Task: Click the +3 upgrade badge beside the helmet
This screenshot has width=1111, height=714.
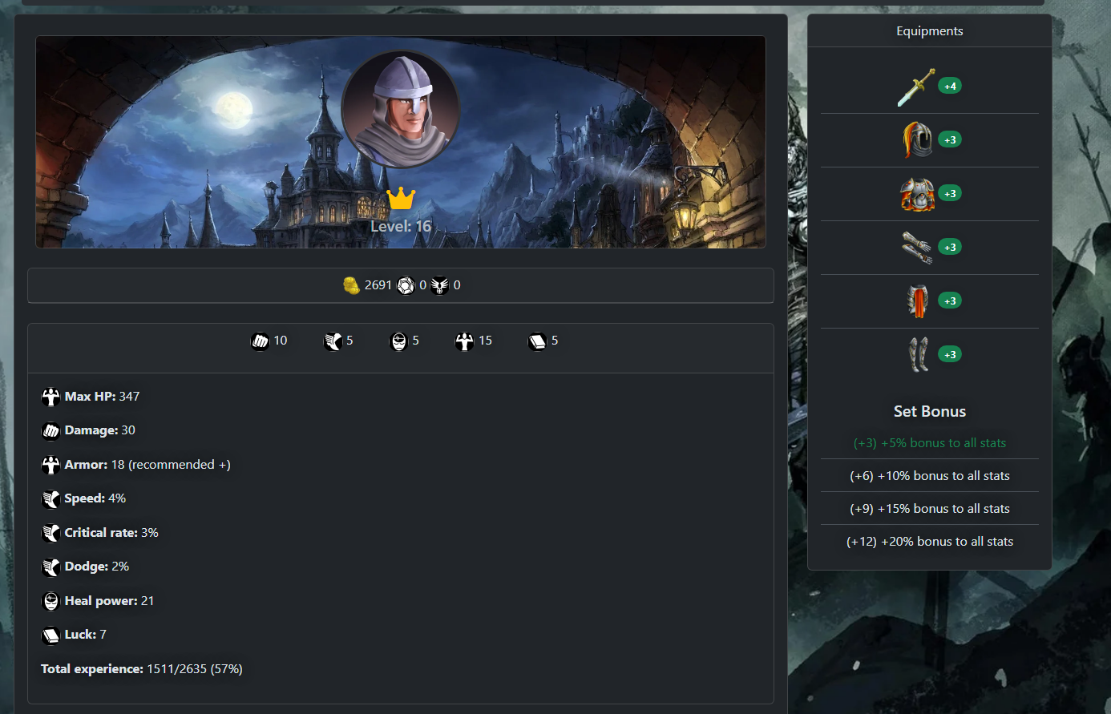Action: pyautogui.click(x=950, y=140)
